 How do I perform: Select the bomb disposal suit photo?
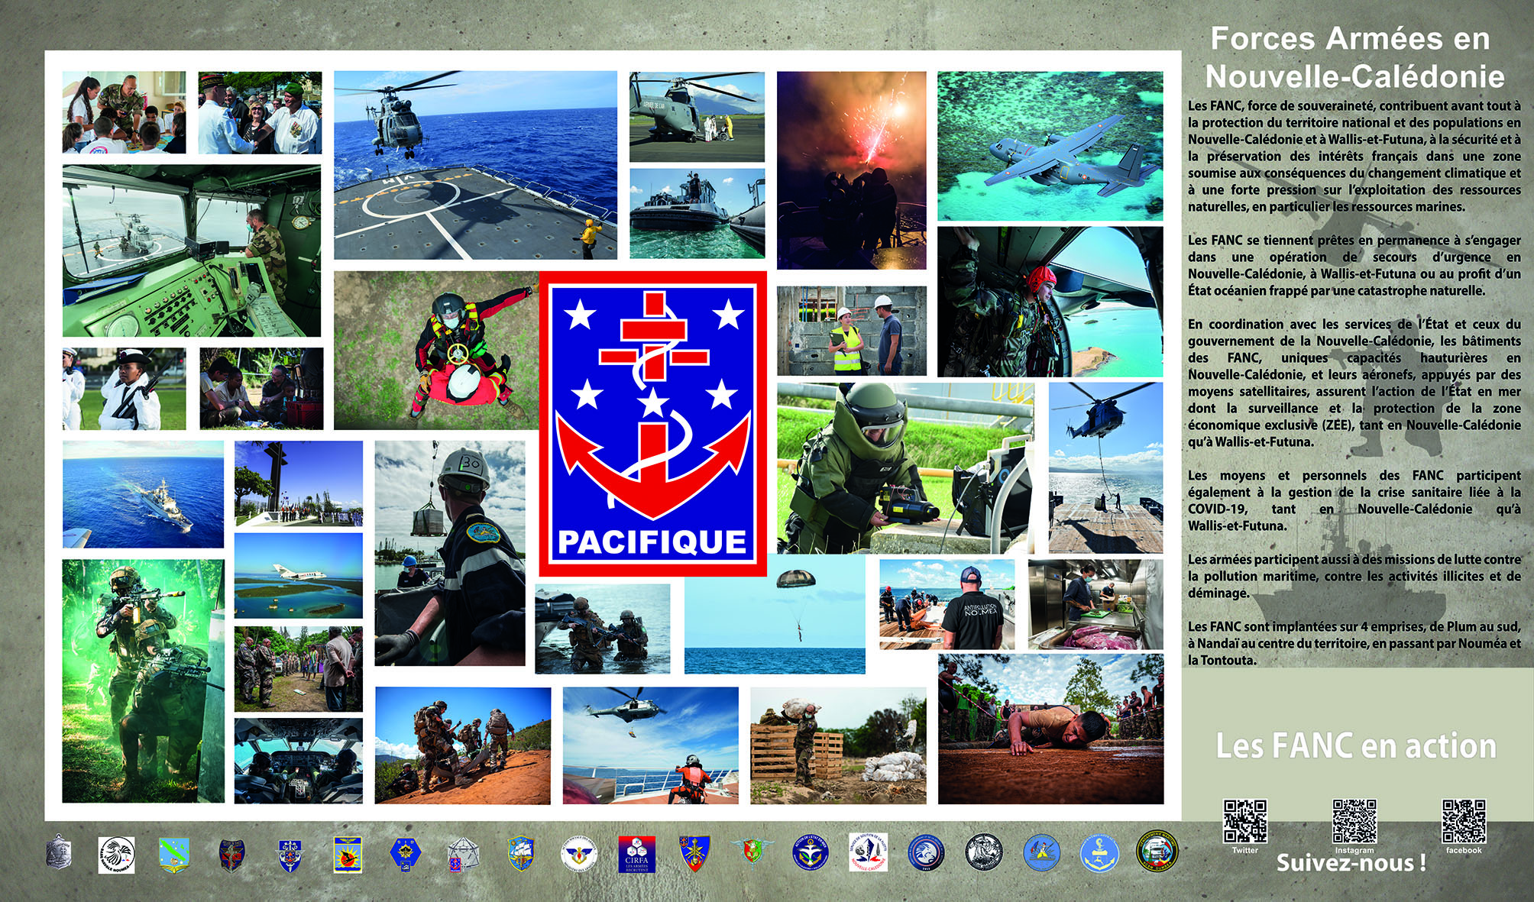pos(905,467)
